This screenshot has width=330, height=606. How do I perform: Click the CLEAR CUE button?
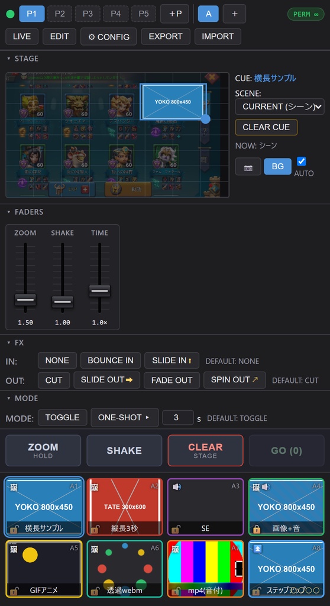pyautogui.click(x=266, y=127)
